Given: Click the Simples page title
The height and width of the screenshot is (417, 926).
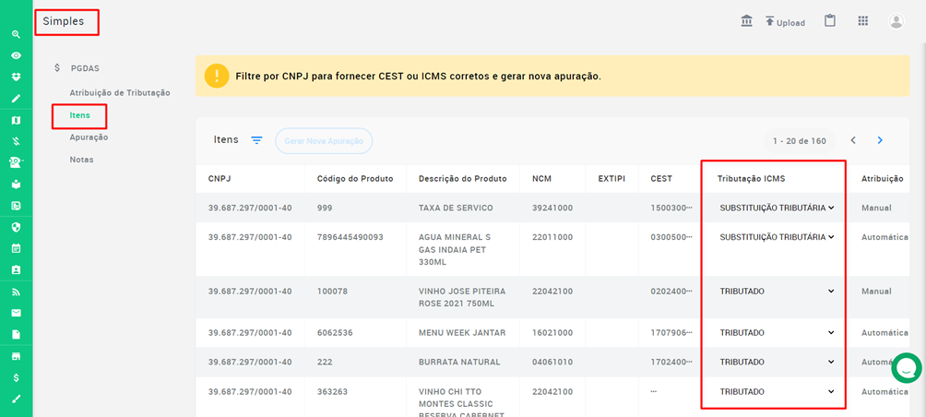Looking at the screenshot, I should point(64,22).
